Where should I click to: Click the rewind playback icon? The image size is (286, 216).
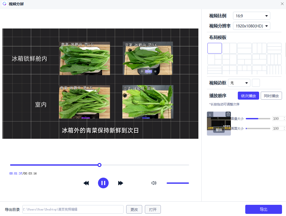click(86, 183)
